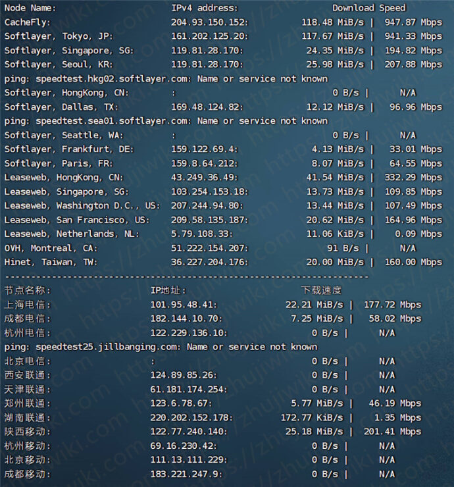454x487 pixels.
Task: Click the 177.72 Mbps speed value
Action: [393, 305]
